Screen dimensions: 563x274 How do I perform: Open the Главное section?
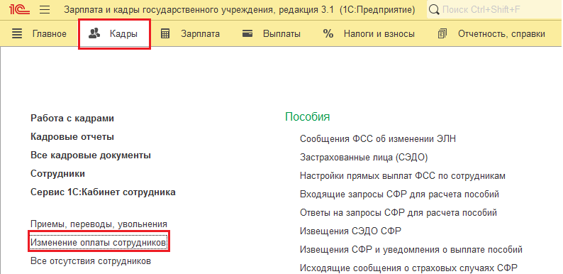pyautogui.click(x=49, y=34)
